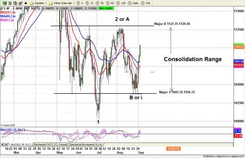Click the 'Major S 1041.25-1036.75' annotation
245x158 pixels.
pyautogui.click(x=177, y=92)
